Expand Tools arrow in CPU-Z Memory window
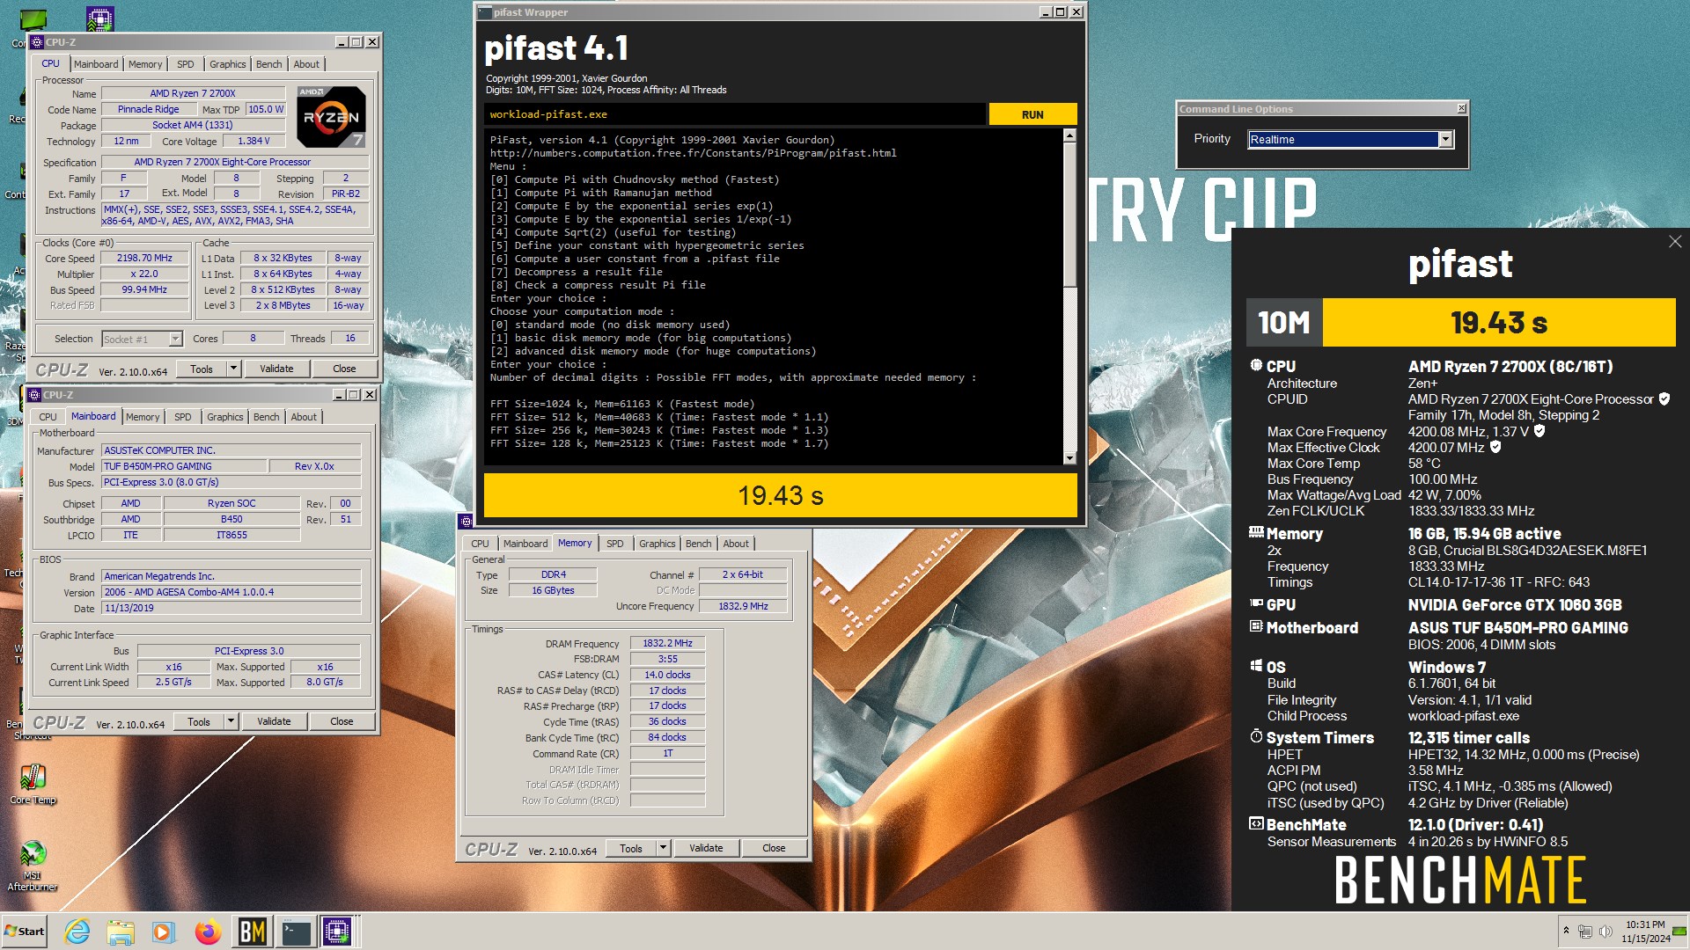 click(664, 848)
